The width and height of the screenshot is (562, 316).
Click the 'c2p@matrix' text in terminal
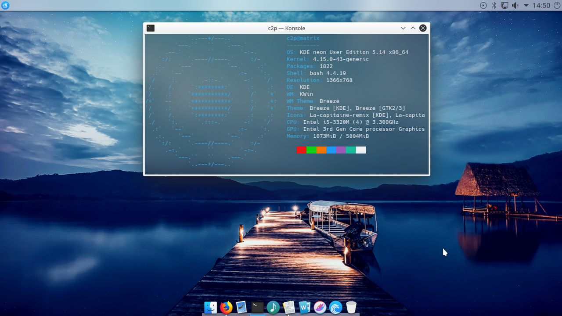[x=303, y=38]
